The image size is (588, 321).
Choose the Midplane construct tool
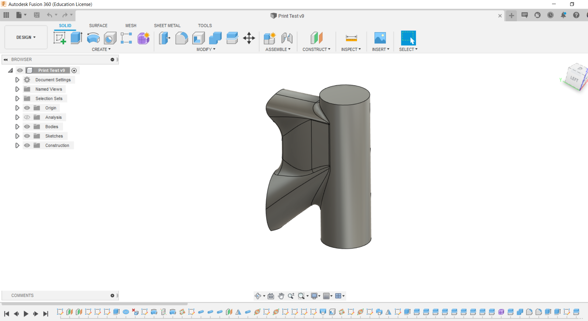[317, 38]
